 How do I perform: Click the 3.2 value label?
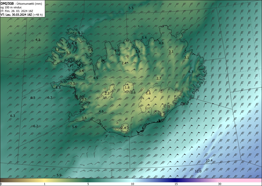(57, 50)
